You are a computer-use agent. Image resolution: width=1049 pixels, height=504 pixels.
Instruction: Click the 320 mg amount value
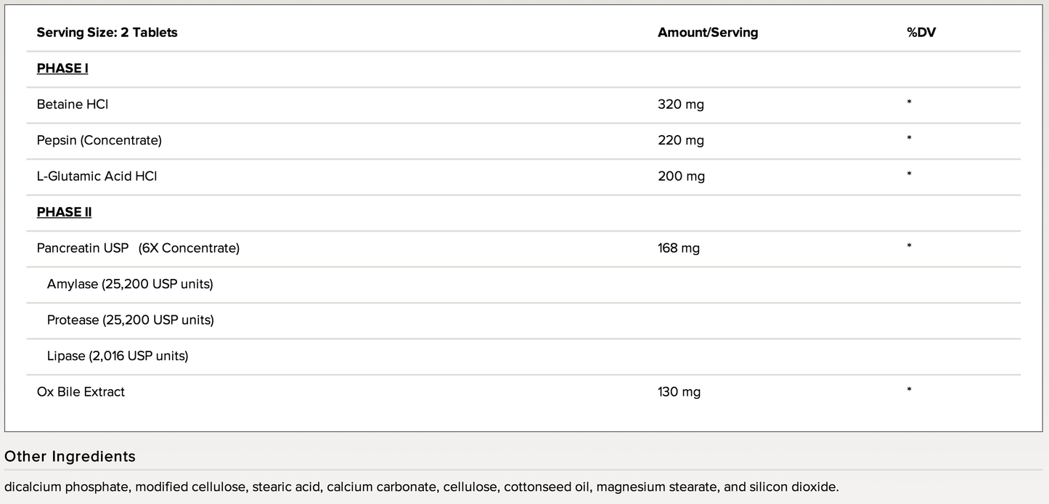pos(680,105)
